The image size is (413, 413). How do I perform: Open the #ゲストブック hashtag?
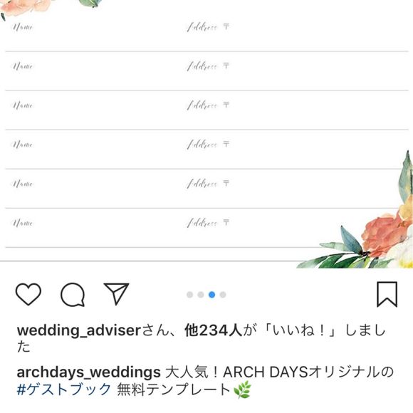[64, 390]
